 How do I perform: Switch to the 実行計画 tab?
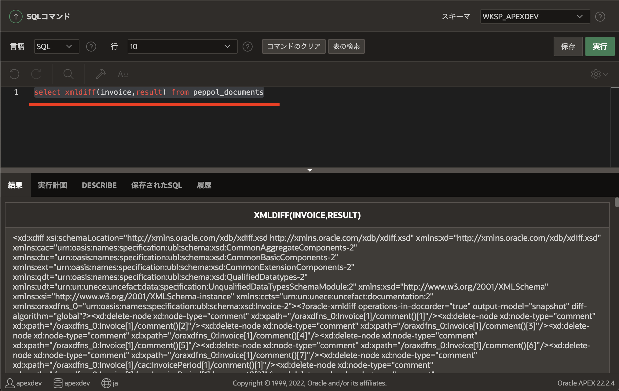(52, 185)
